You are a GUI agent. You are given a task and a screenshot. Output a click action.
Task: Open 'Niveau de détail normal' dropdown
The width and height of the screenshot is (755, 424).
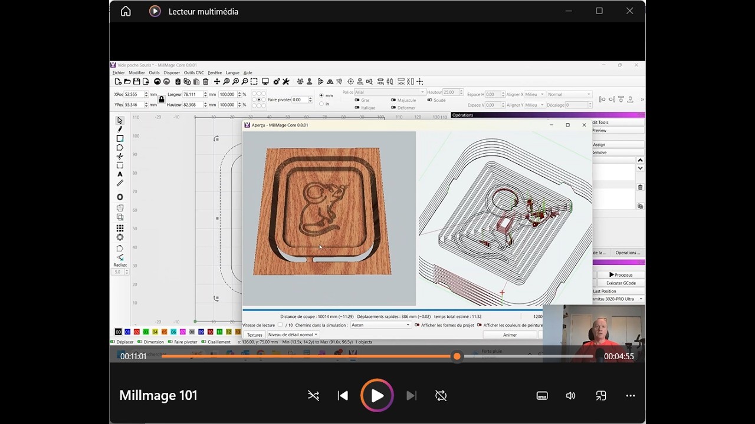293,334
